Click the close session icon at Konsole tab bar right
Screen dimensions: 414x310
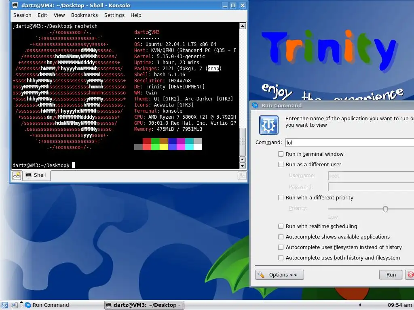[x=242, y=176]
